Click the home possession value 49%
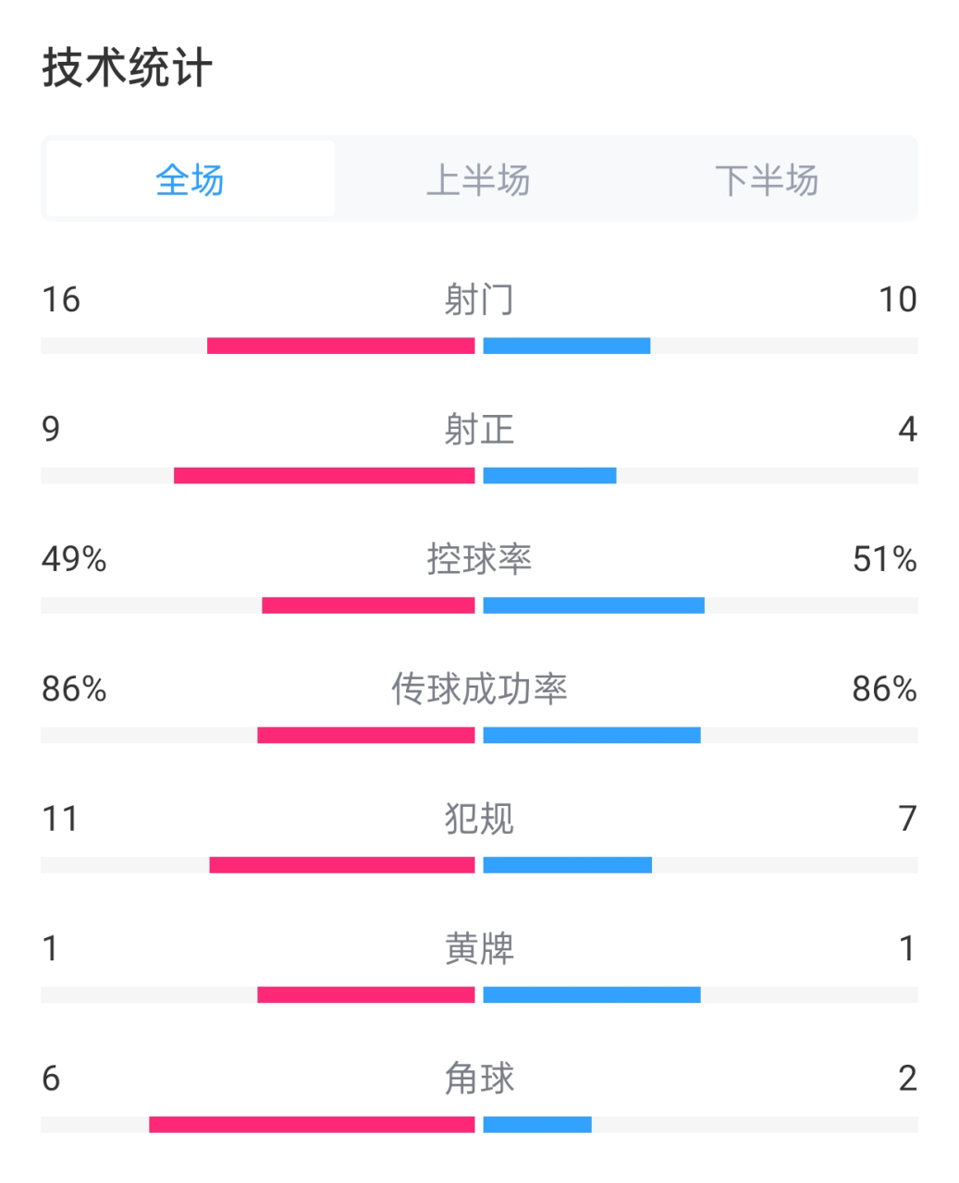This screenshot has height=1183, width=959. click(72, 559)
